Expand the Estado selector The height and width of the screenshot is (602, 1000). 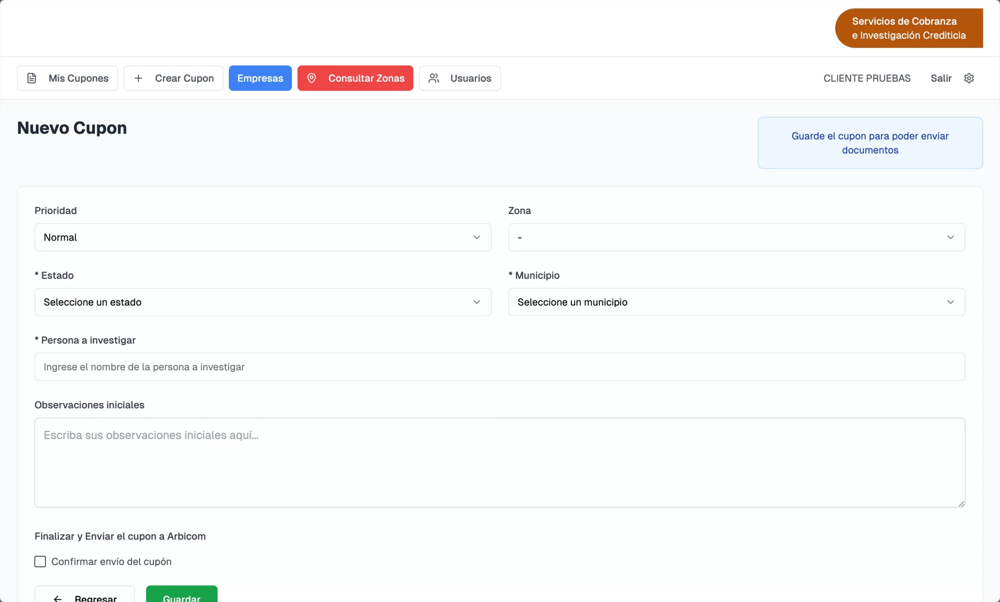click(262, 302)
